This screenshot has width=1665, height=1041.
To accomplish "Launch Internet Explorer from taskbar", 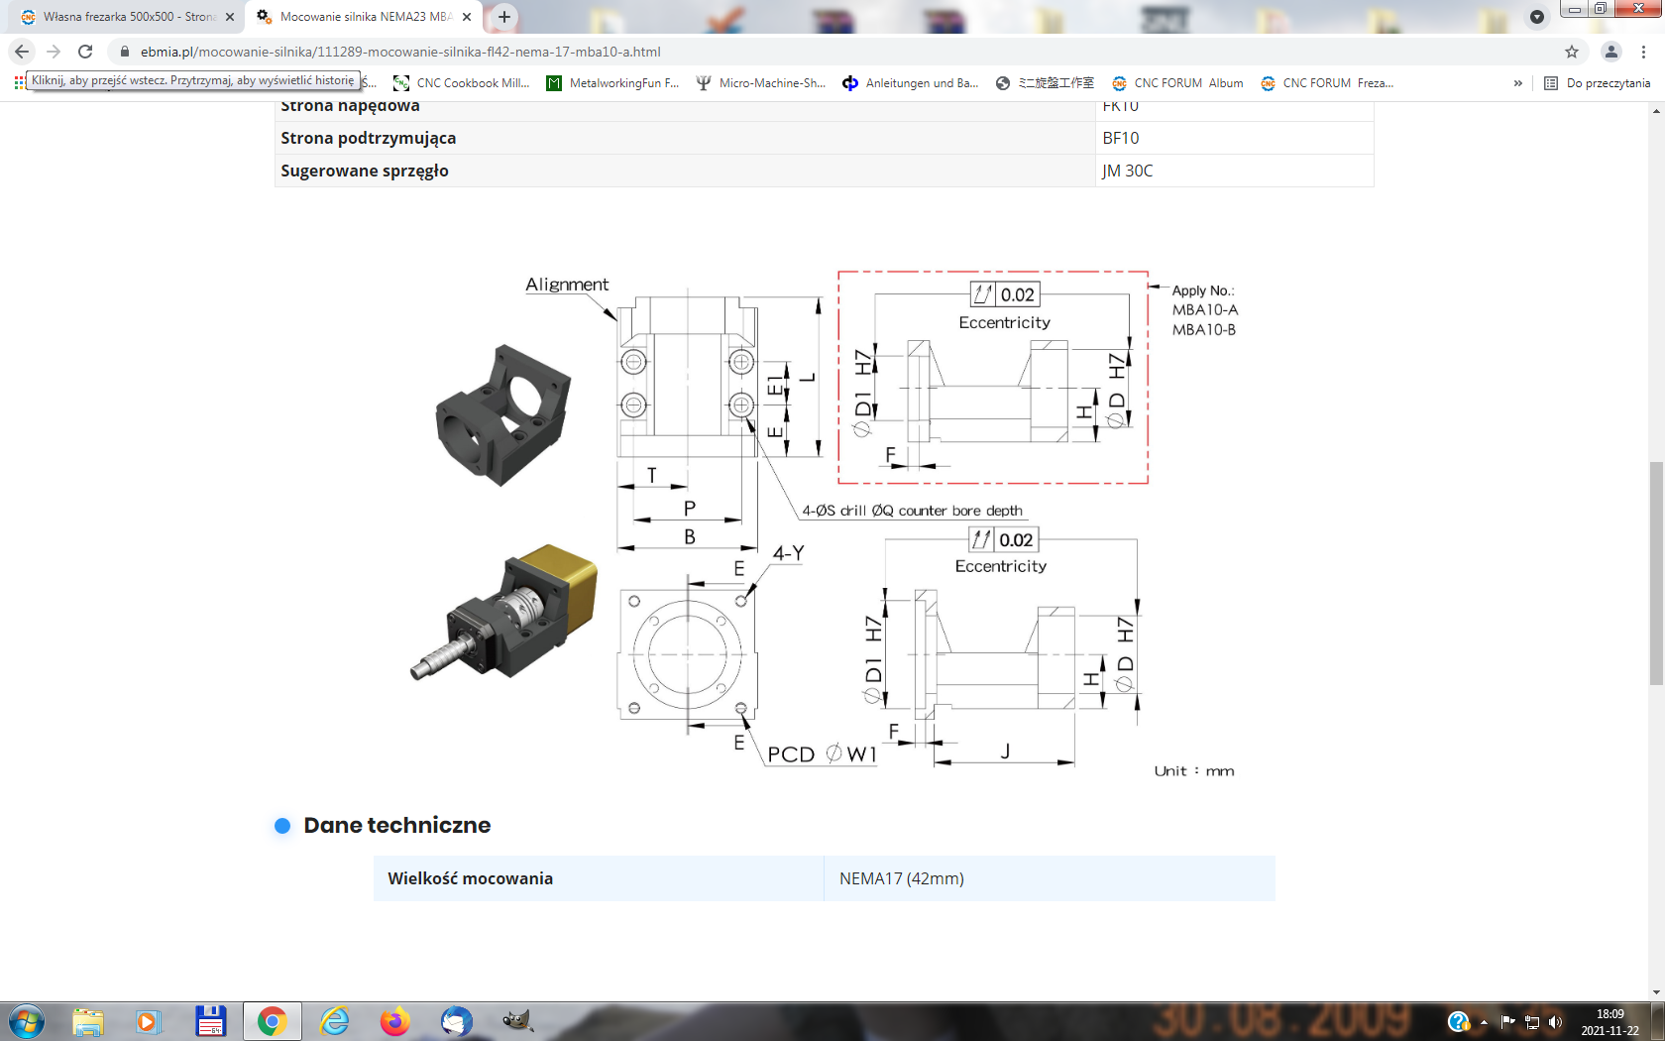I will [x=334, y=1021].
